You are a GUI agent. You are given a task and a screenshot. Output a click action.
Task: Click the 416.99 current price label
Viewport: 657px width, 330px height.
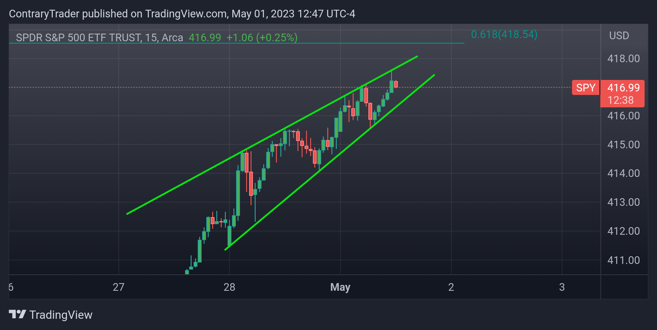[623, 88]
